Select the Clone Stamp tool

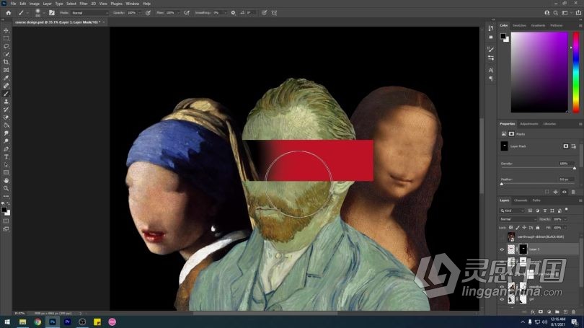6,101
